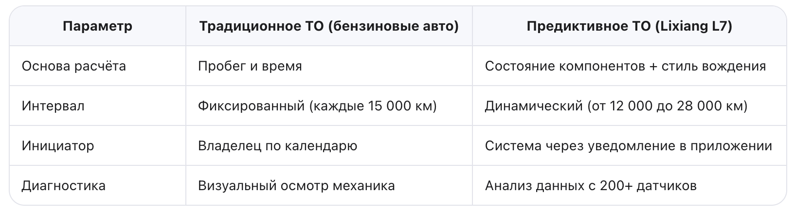Image resolution: width=795 pixels, height=213 pixels.
Task: Click the word "Lixiang" in the header
Action: [x=679, y=26]
